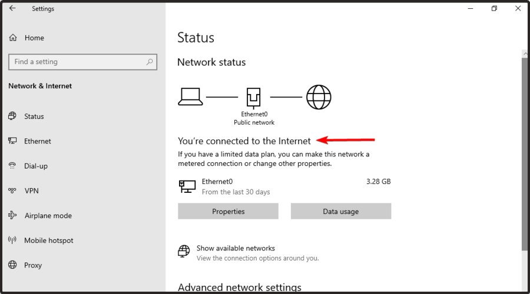Click the Mobile hotspot icon

pos(12,240)
